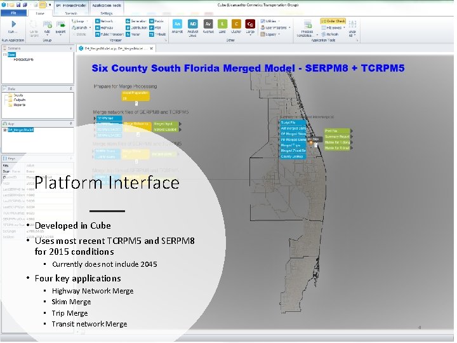The height and width of the screenshot is (343, 457).
Task: Open the File Boxes dropdown
Action: click(x=333, y=28)
